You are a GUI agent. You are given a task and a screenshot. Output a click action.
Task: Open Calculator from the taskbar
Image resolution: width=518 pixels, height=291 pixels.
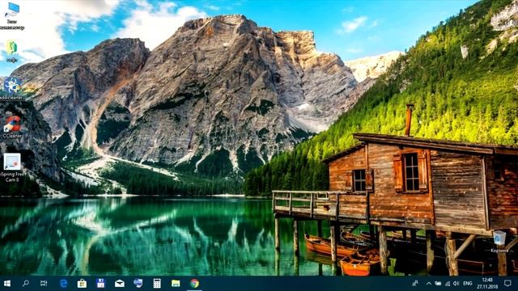[x=157, y=284]
